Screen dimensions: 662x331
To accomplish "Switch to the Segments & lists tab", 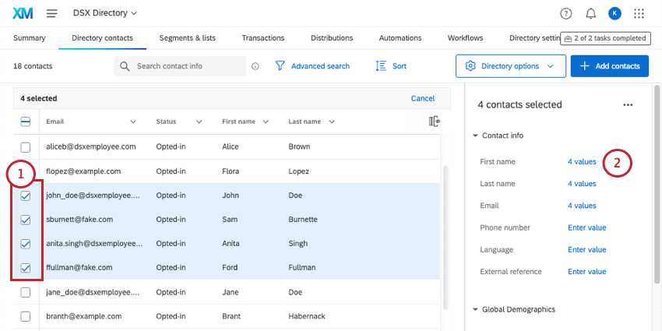I will [x=188, y=37].
